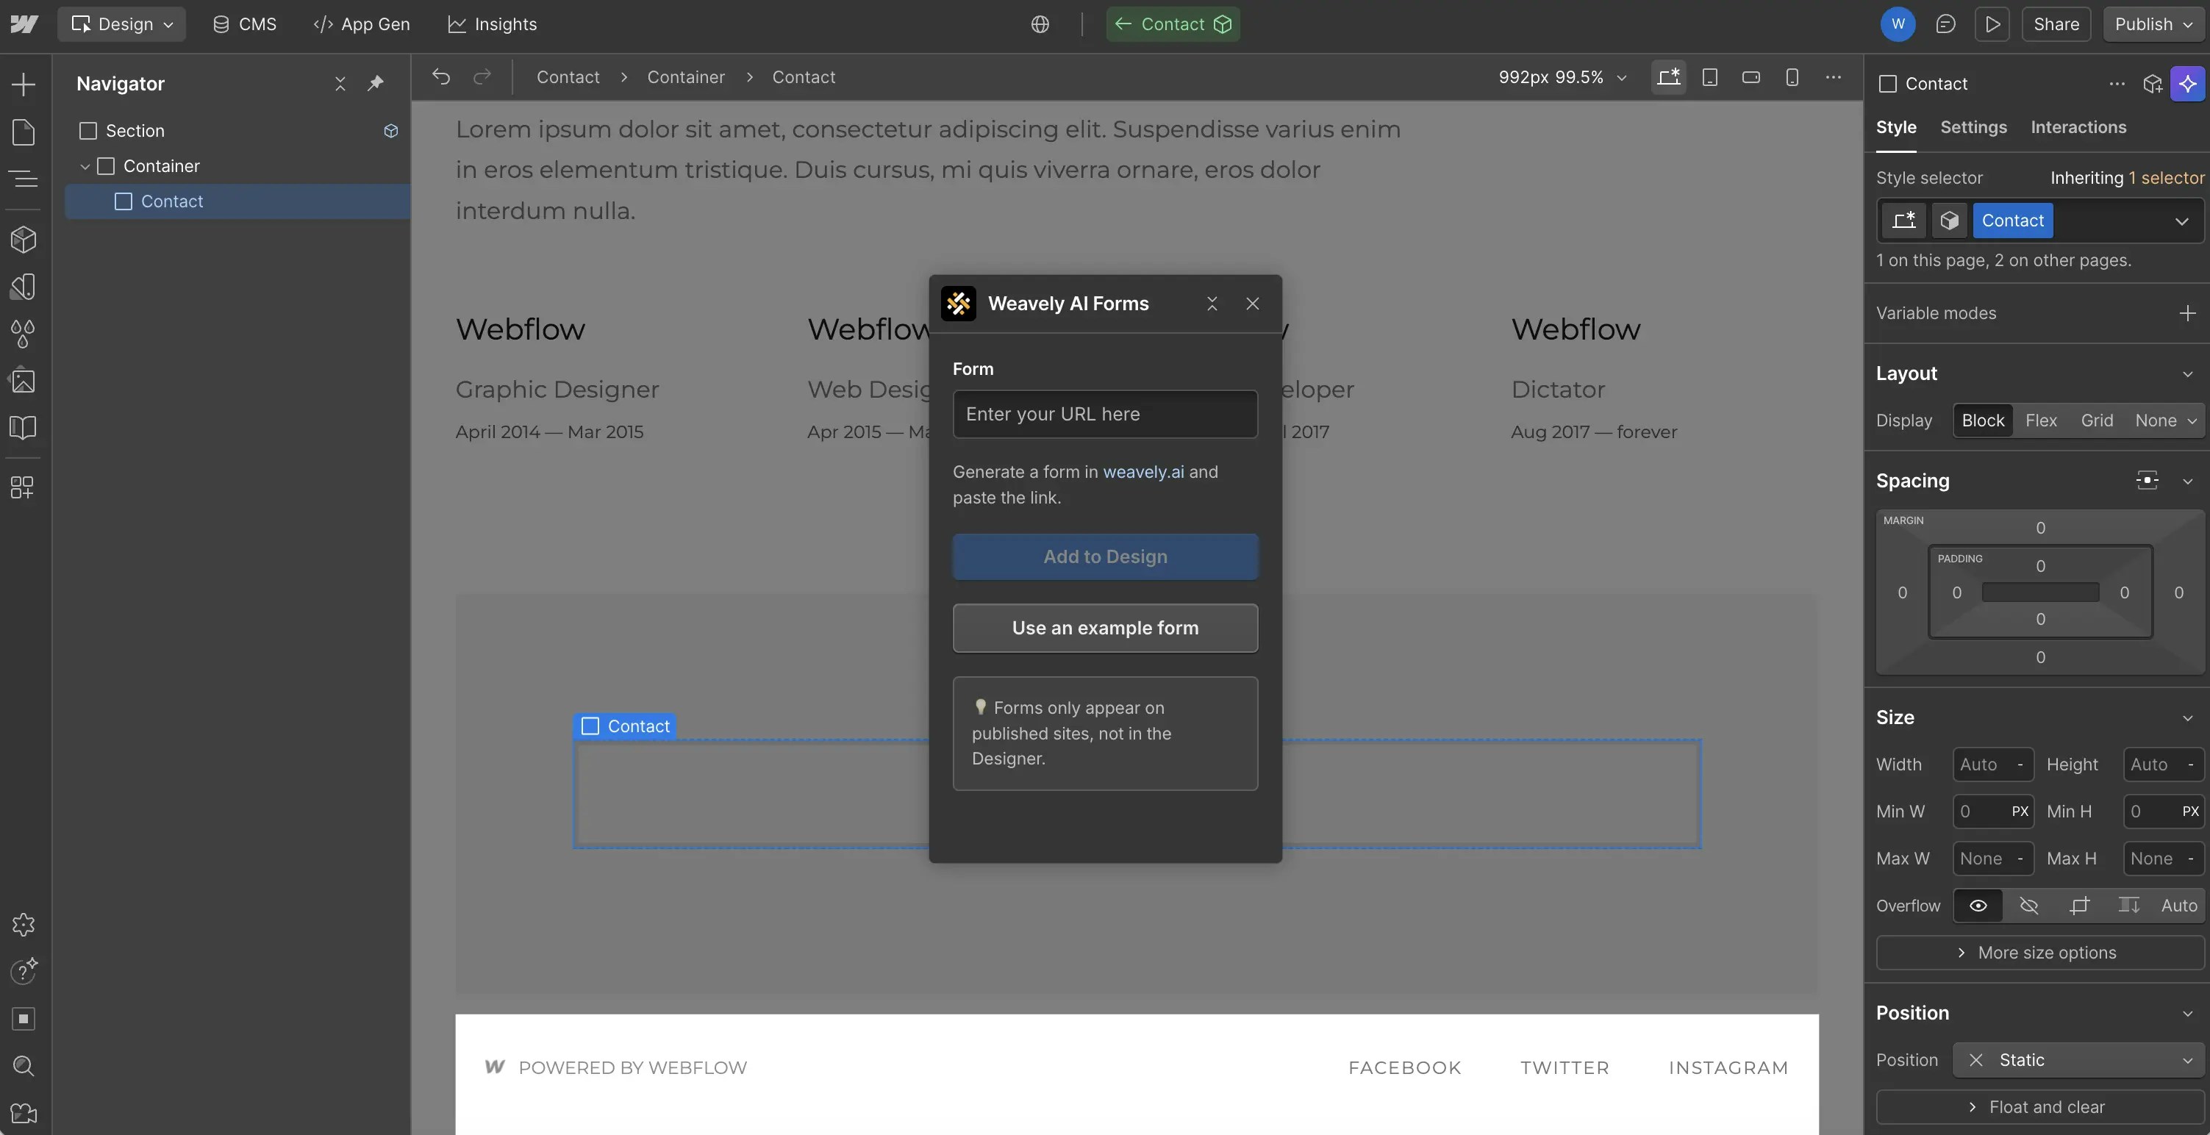Switch to the mobile portrait breakpoint
This screenshot has width=2210, height=1135.
tap(1793, 77)
